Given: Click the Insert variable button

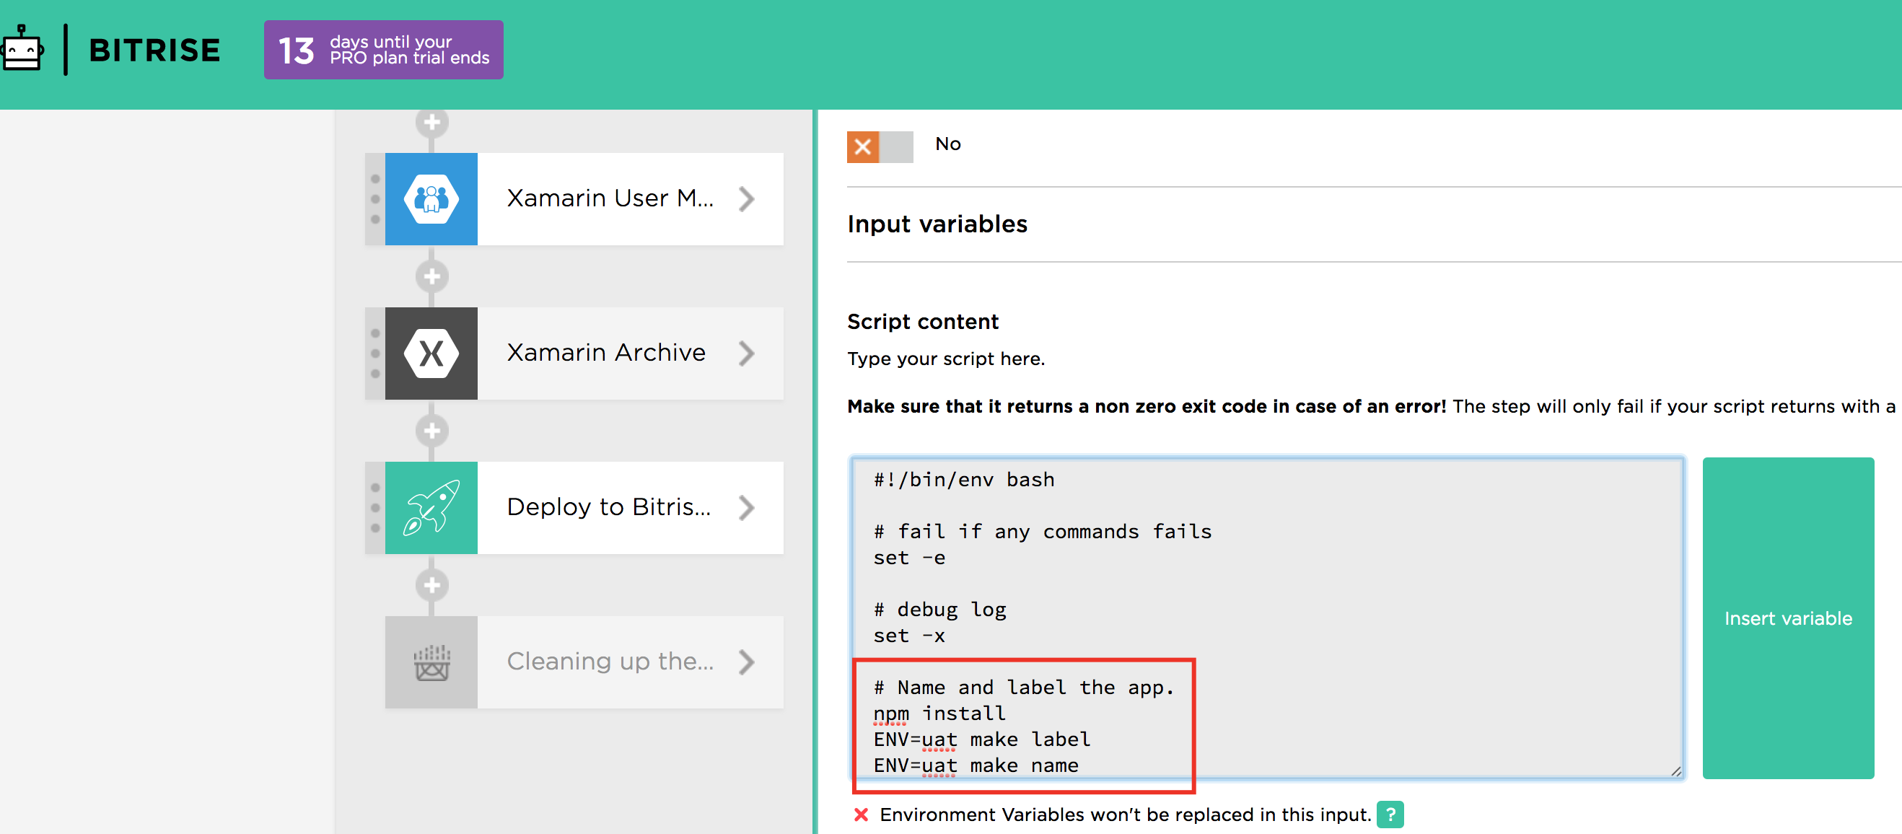Looking at the screenshot, I should pyautogui.click(x=1787, y=618).
